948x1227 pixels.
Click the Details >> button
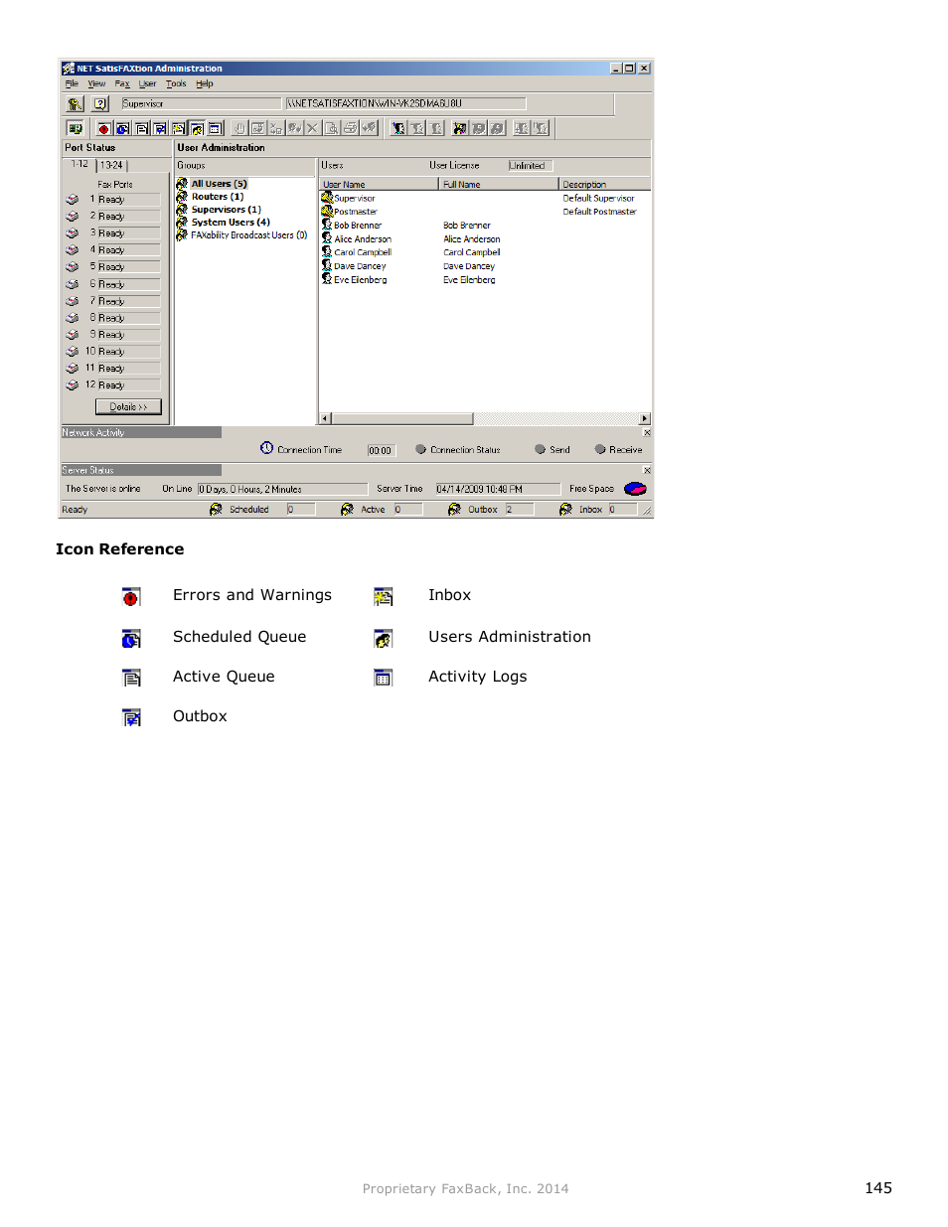pyautogui.click(x=128, y=407)
